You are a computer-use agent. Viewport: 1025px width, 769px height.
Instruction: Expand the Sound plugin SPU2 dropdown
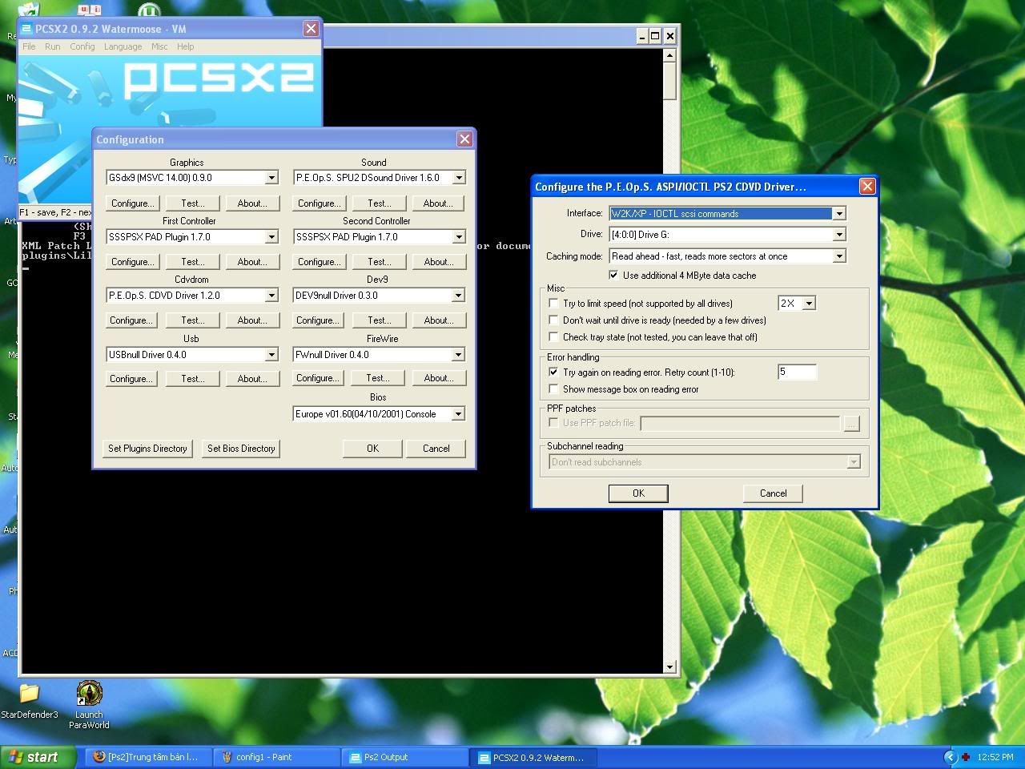tap(459, 178)
